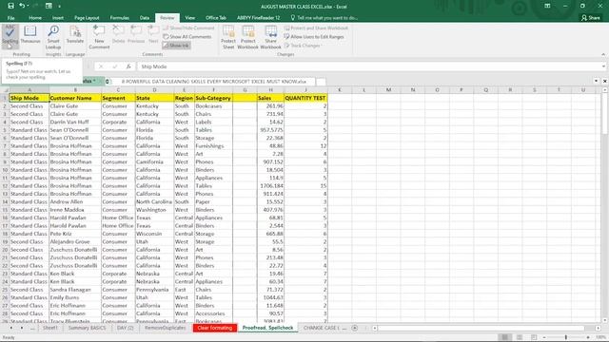Viewport: 609px width, 342px height.
Task: Select the RemoveDuplicates sheet tab
Action: (165, 328)
